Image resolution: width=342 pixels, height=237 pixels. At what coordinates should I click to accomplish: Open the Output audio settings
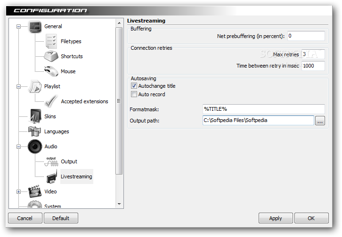pyautogui.click(x=69, y=161)
